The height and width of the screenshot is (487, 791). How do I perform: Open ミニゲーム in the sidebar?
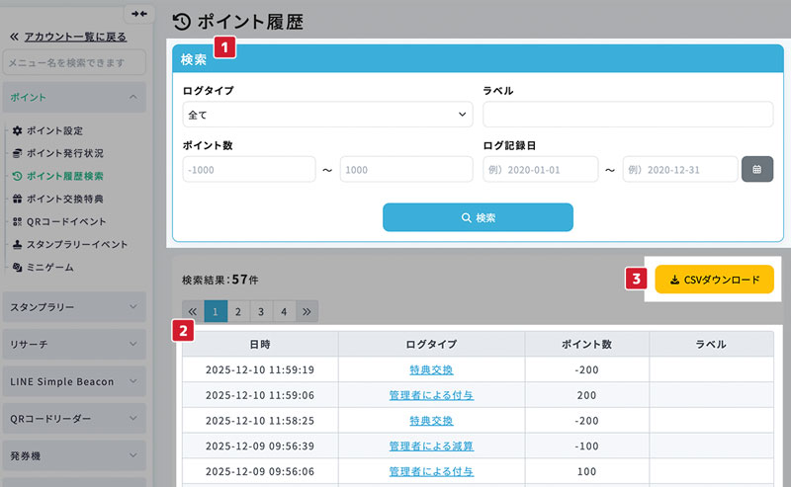49,267
